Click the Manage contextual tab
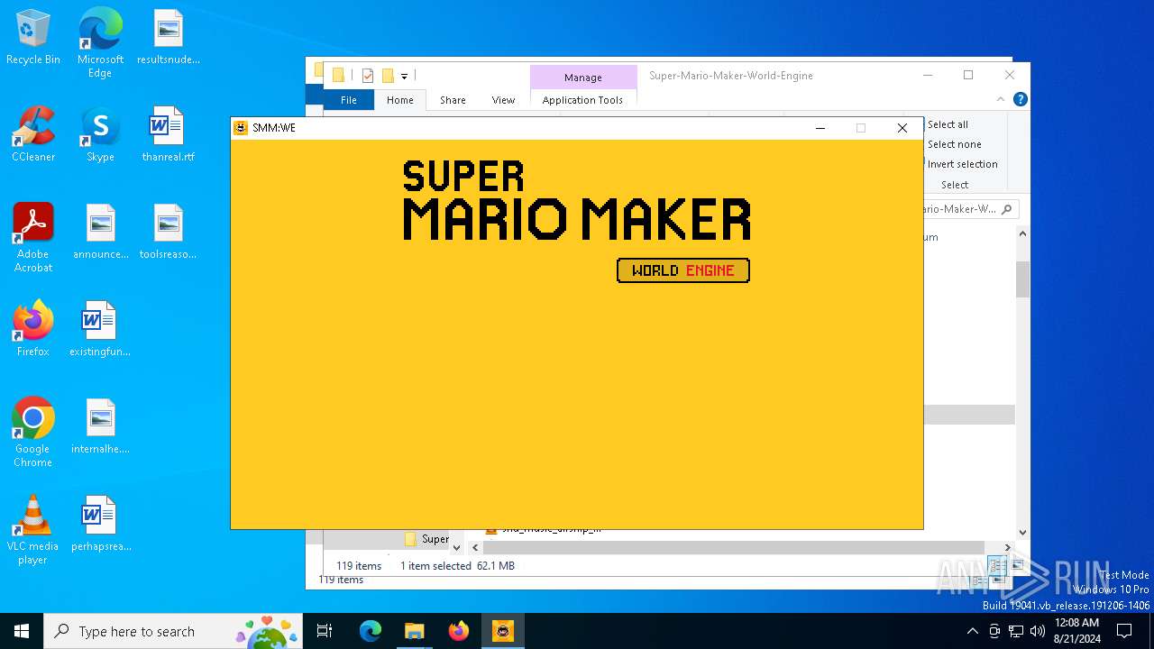Image resolution: width=1154 pixels, height=649 pixels. (582, 78)
